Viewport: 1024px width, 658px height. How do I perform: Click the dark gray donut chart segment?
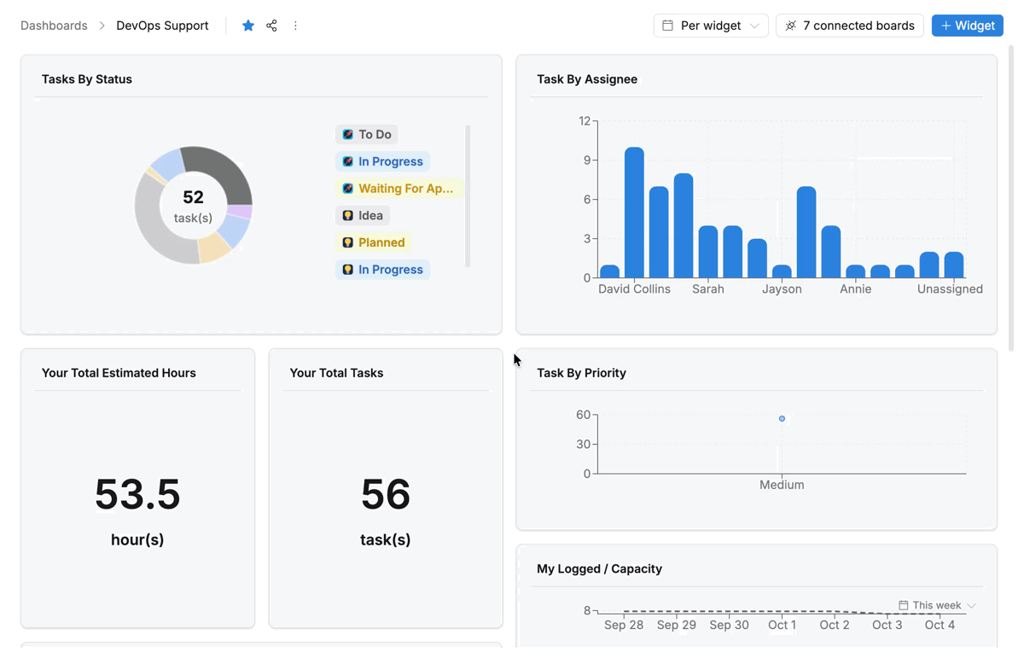(222, 169)
